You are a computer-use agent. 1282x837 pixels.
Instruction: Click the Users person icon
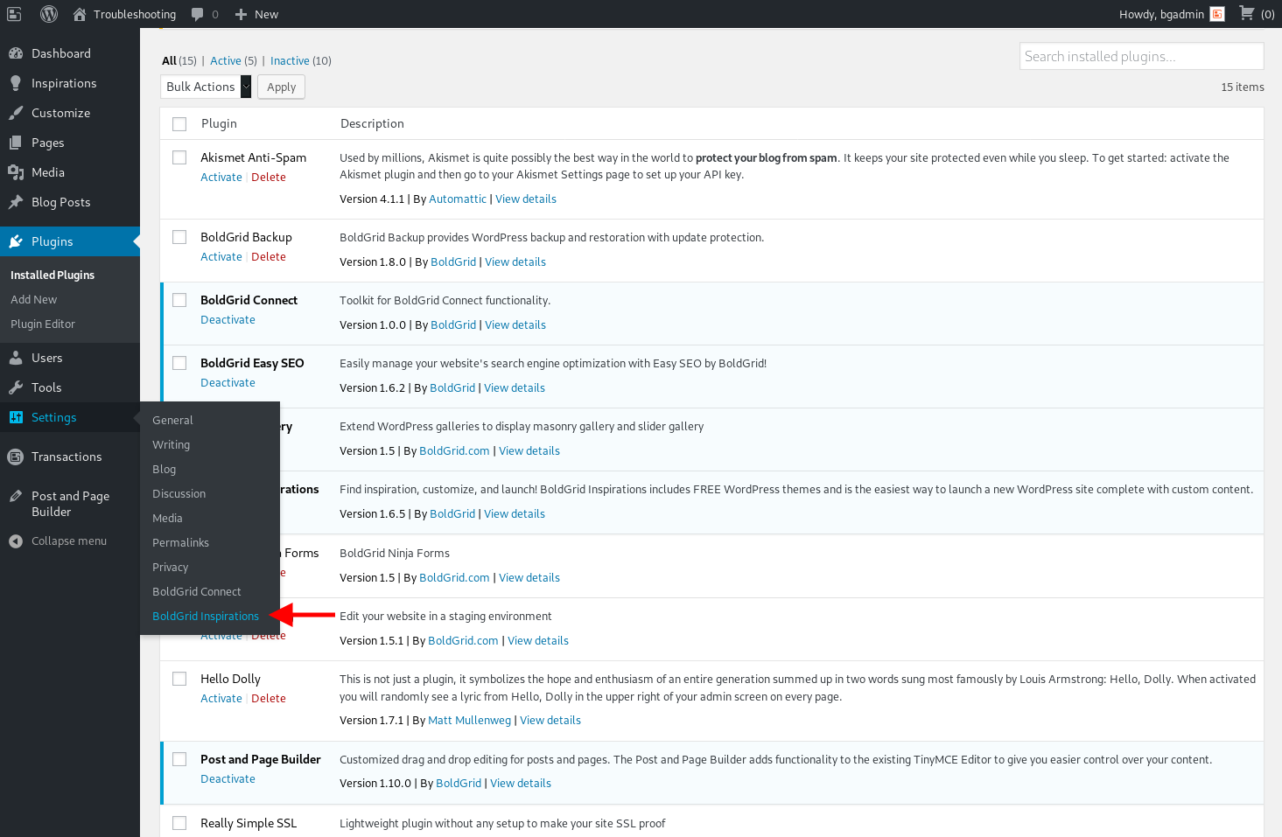(16, 358)
